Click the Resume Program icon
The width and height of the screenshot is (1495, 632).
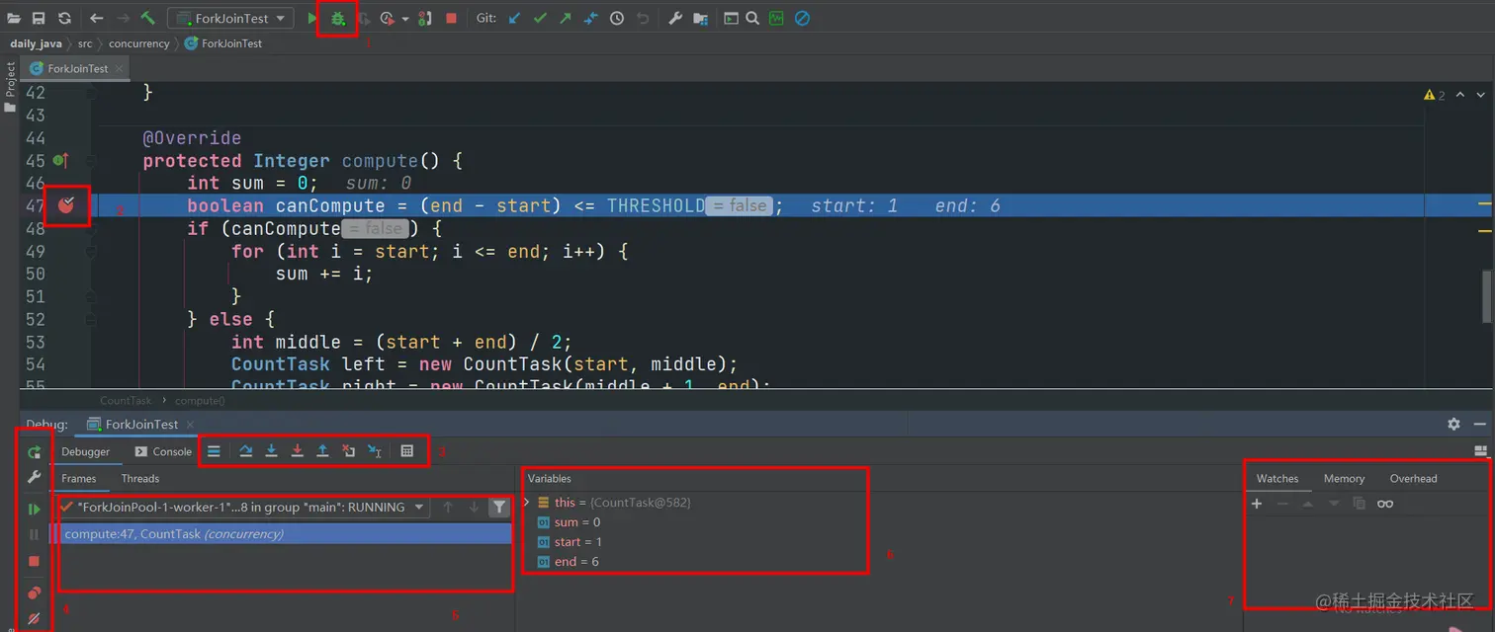[34, 510]
